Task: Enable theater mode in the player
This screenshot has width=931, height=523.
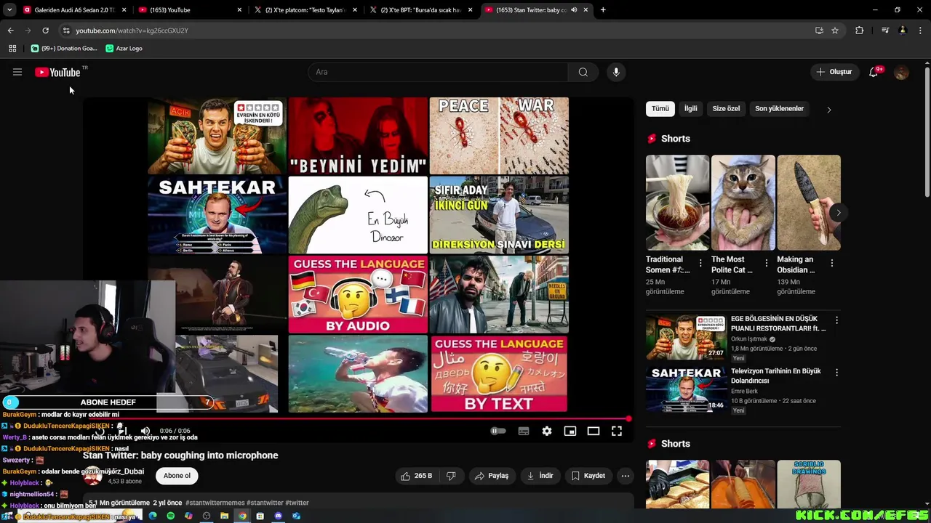Action: tap(594, 431)
